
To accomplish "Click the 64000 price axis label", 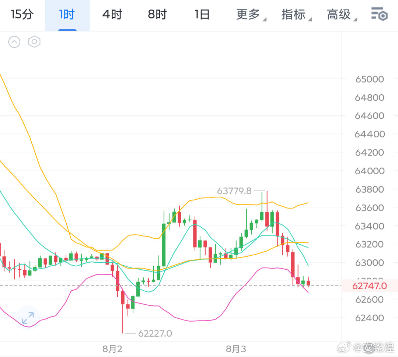I will click(x=370, y=171).
